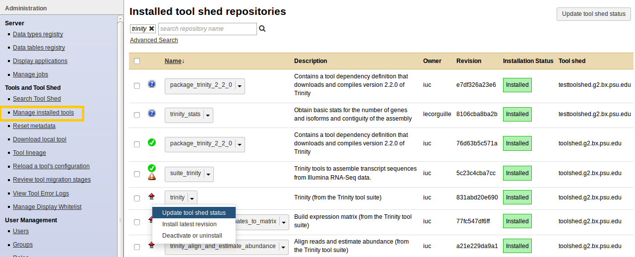Sort the table by the Name column

tap(174, 61)
